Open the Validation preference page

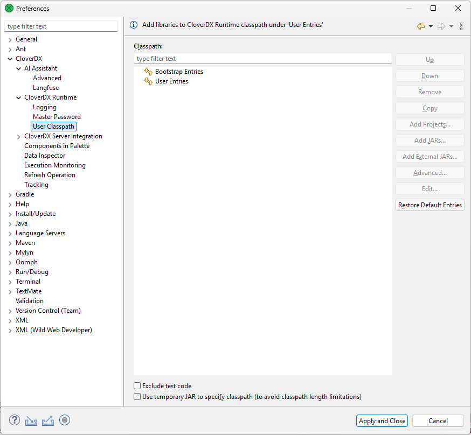[x=30, y=301]
